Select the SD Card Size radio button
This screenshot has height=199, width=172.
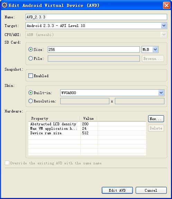point(30,49)
